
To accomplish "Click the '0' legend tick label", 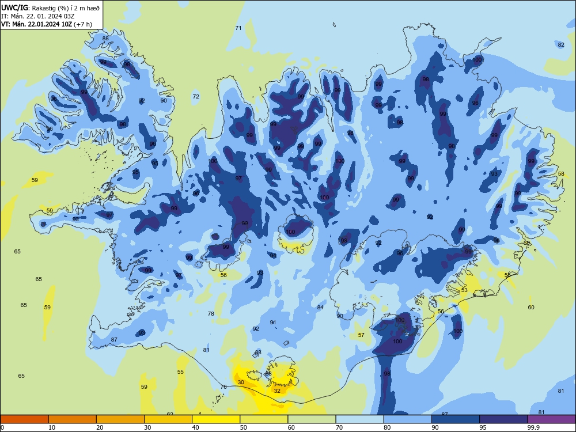I will pyautogui.click(x=2, y=427).
